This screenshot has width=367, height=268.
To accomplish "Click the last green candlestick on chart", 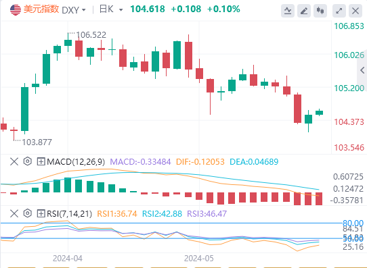I will coord(319,113).
